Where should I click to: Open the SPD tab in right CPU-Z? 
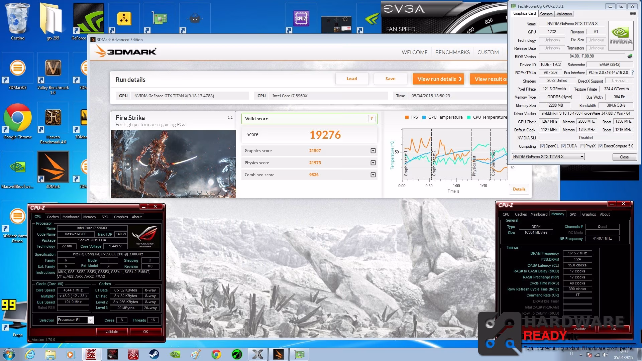click(x=573, y=214)
